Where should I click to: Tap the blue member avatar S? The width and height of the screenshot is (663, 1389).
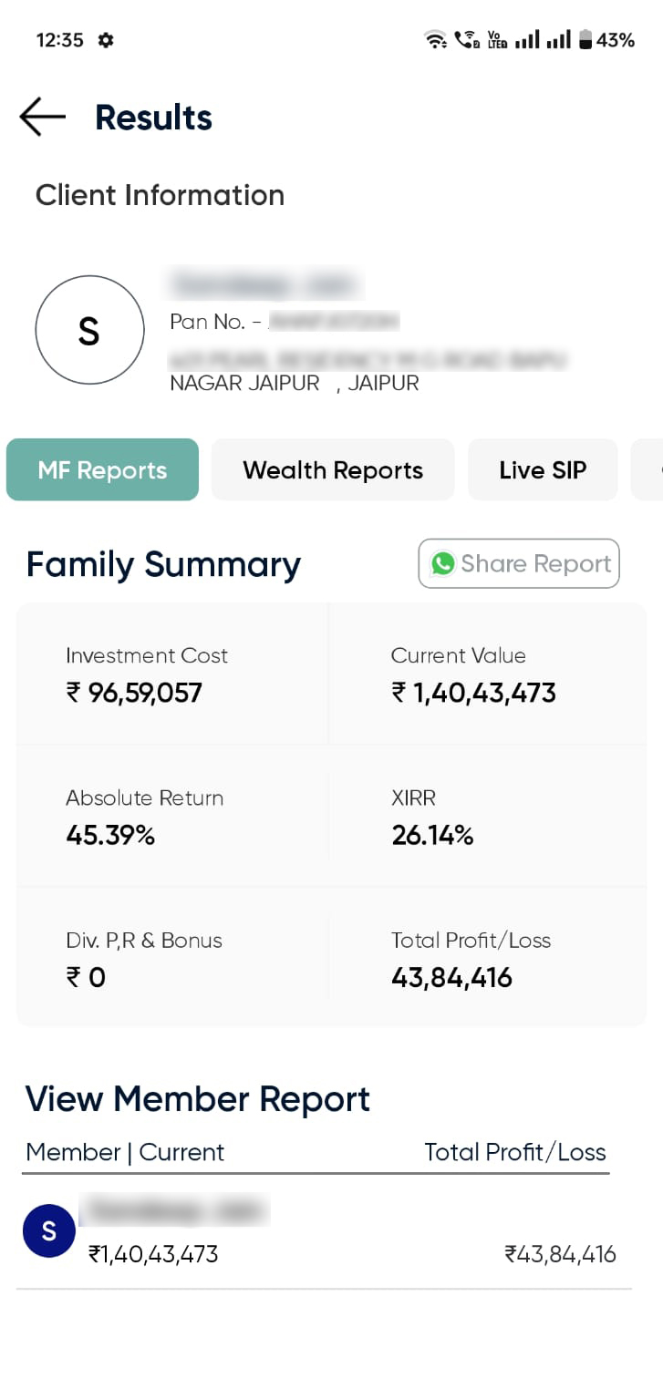(x=49, y=1231)
